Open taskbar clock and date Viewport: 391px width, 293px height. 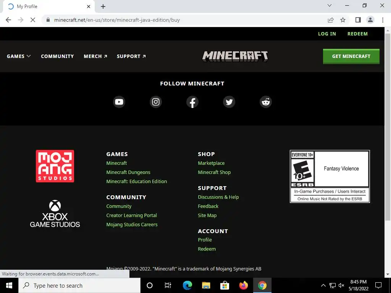(x=358, y=285)
